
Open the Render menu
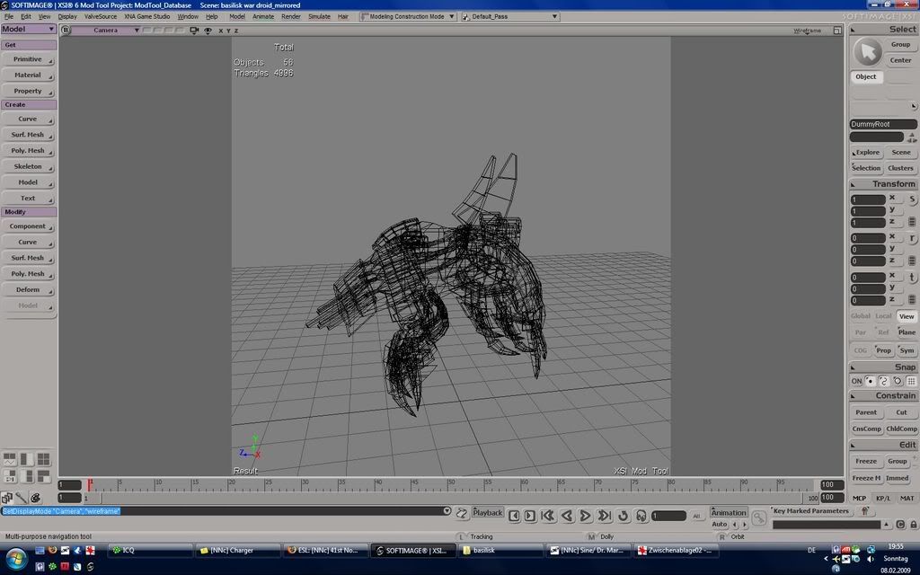290,16
